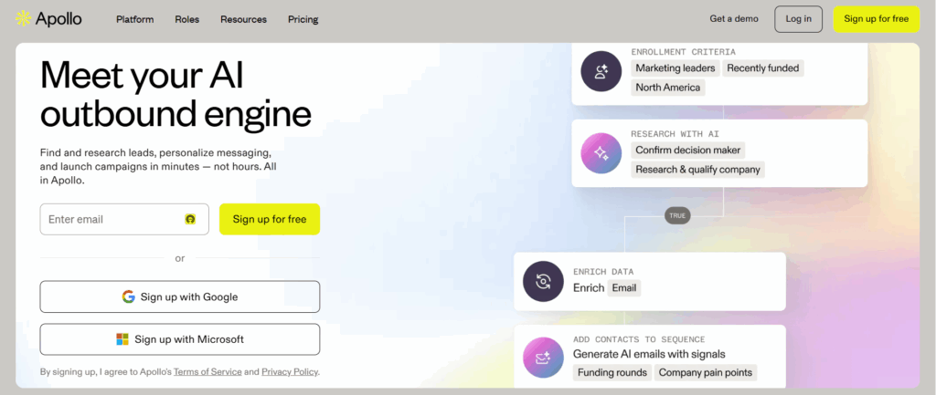This screenshot has height=395, width=936.
Task: Click the Company pain points tag
Action: pyautogui.click(x=706, y=372)
